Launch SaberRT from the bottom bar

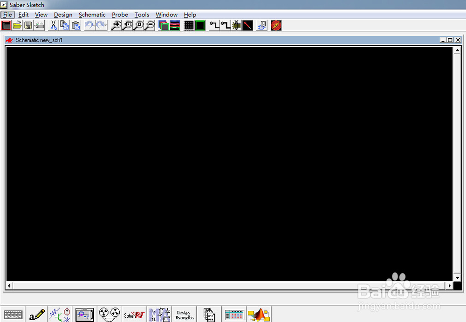(134, 315)
